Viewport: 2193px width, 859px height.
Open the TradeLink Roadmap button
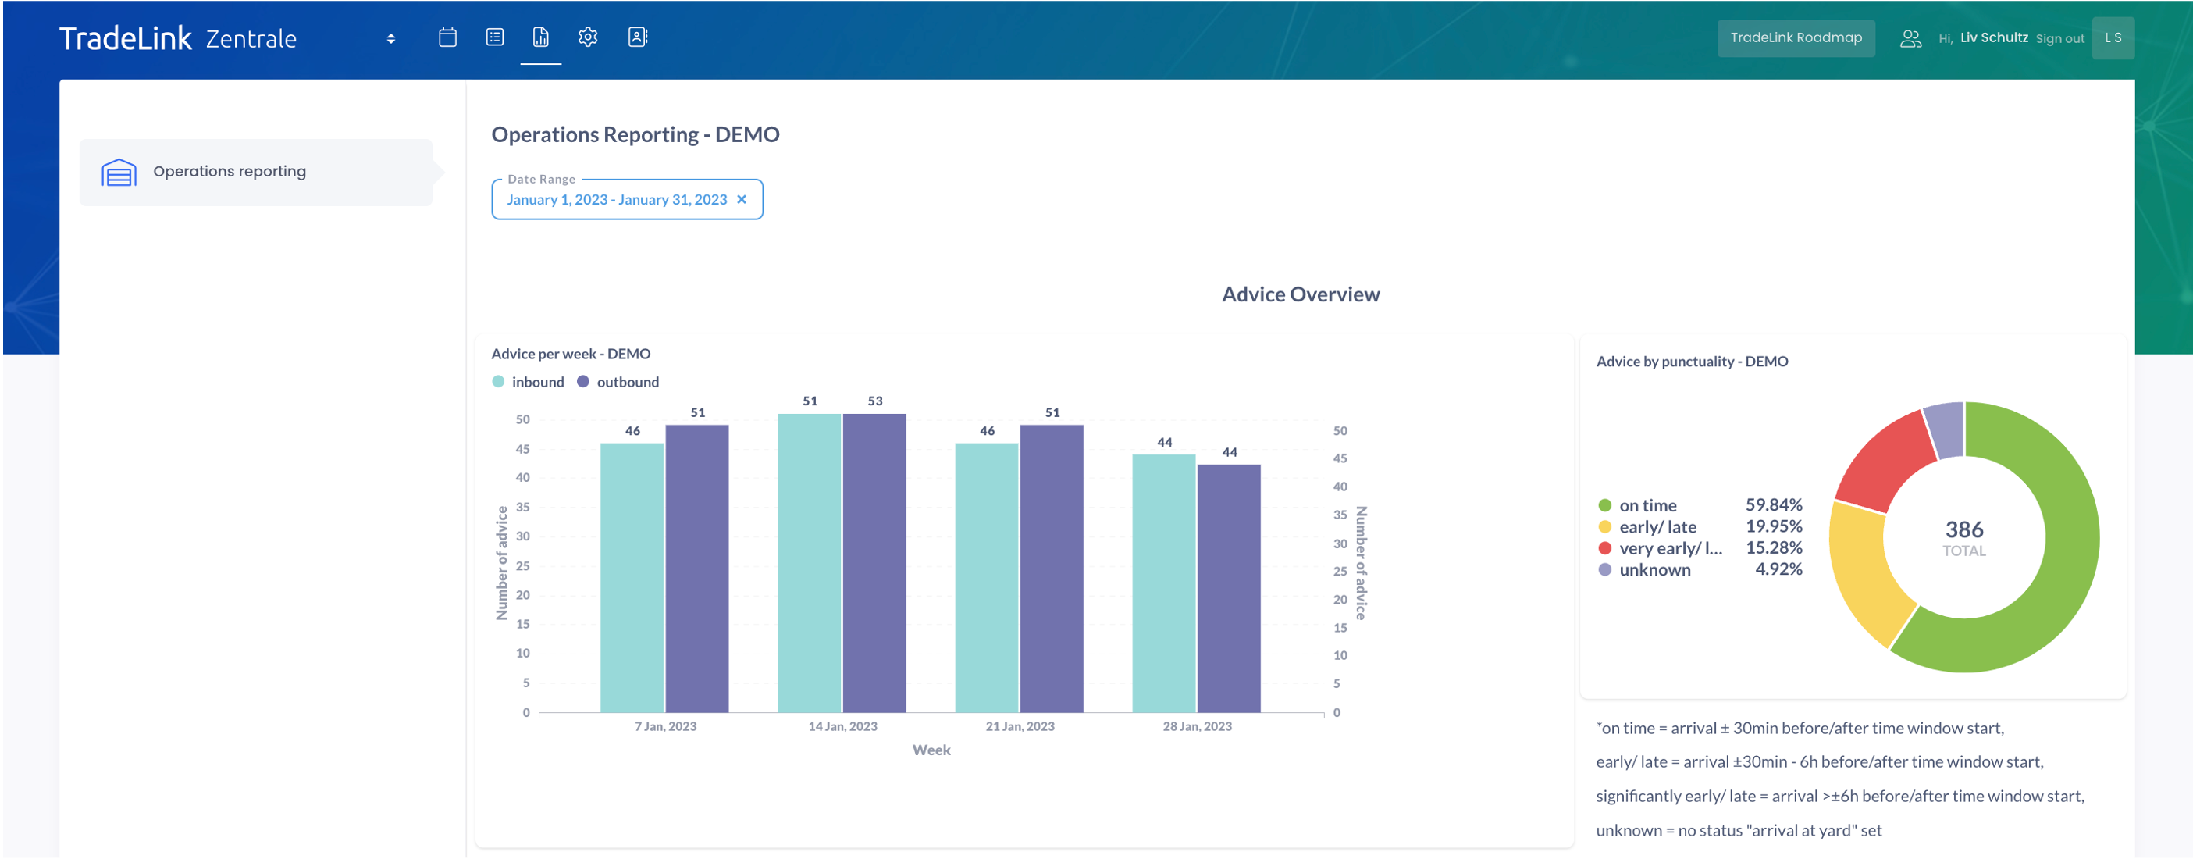click(1796, 38)
